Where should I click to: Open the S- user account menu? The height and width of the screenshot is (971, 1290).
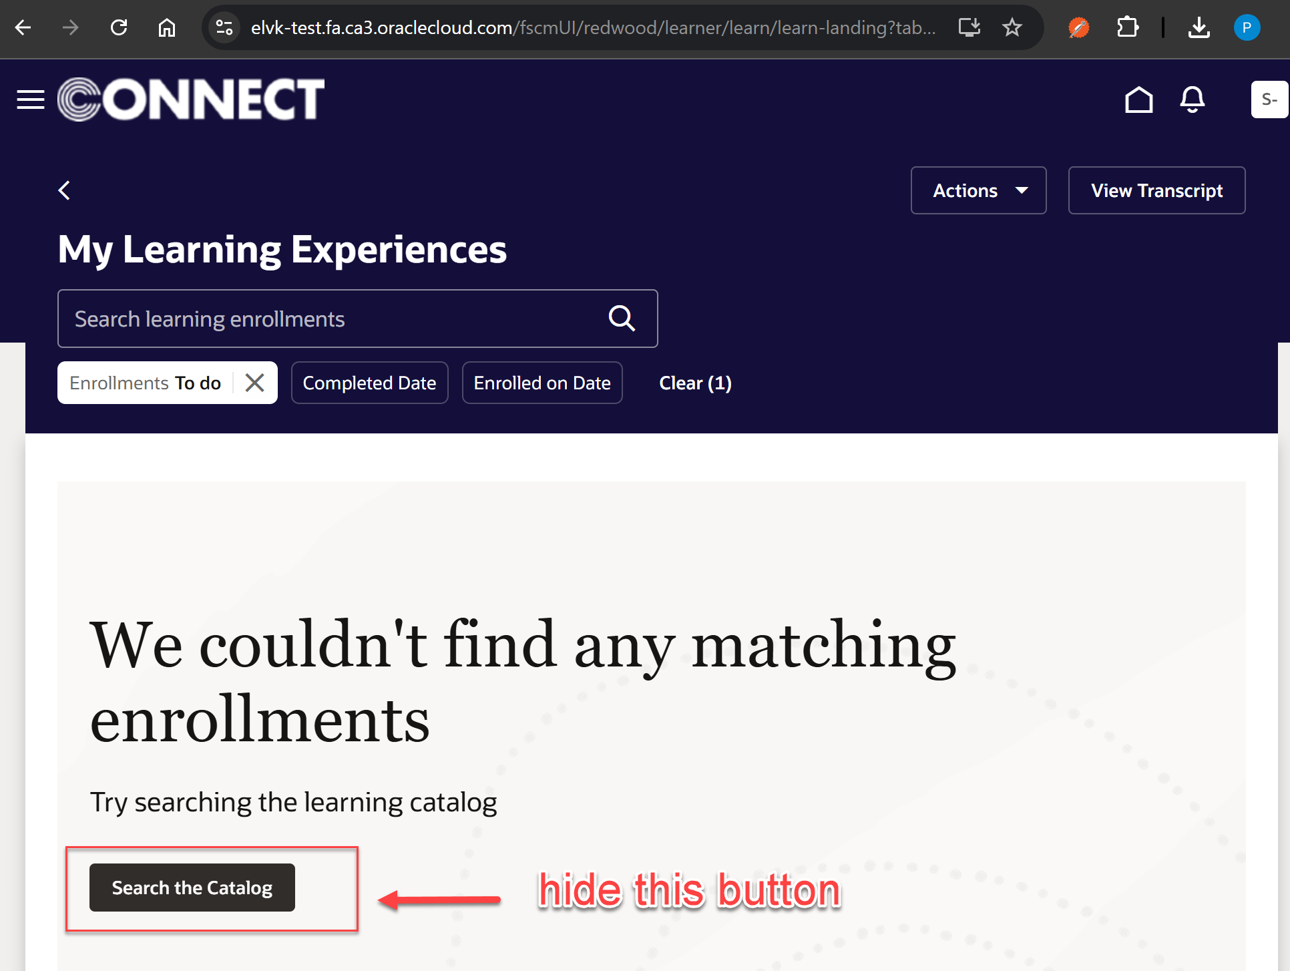coord(1269,100)
